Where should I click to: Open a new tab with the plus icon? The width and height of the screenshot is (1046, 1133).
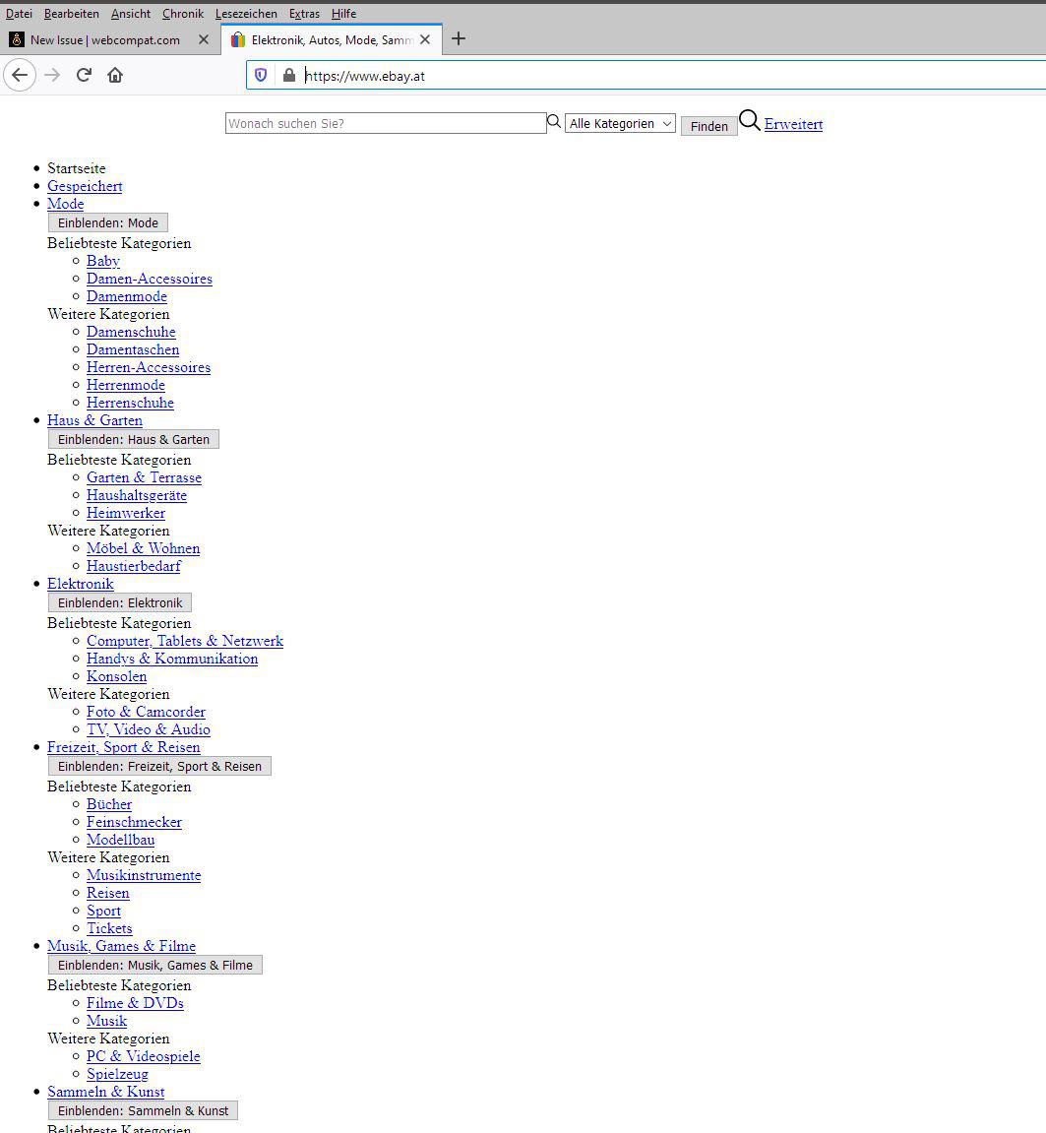(x=458, y=39)
